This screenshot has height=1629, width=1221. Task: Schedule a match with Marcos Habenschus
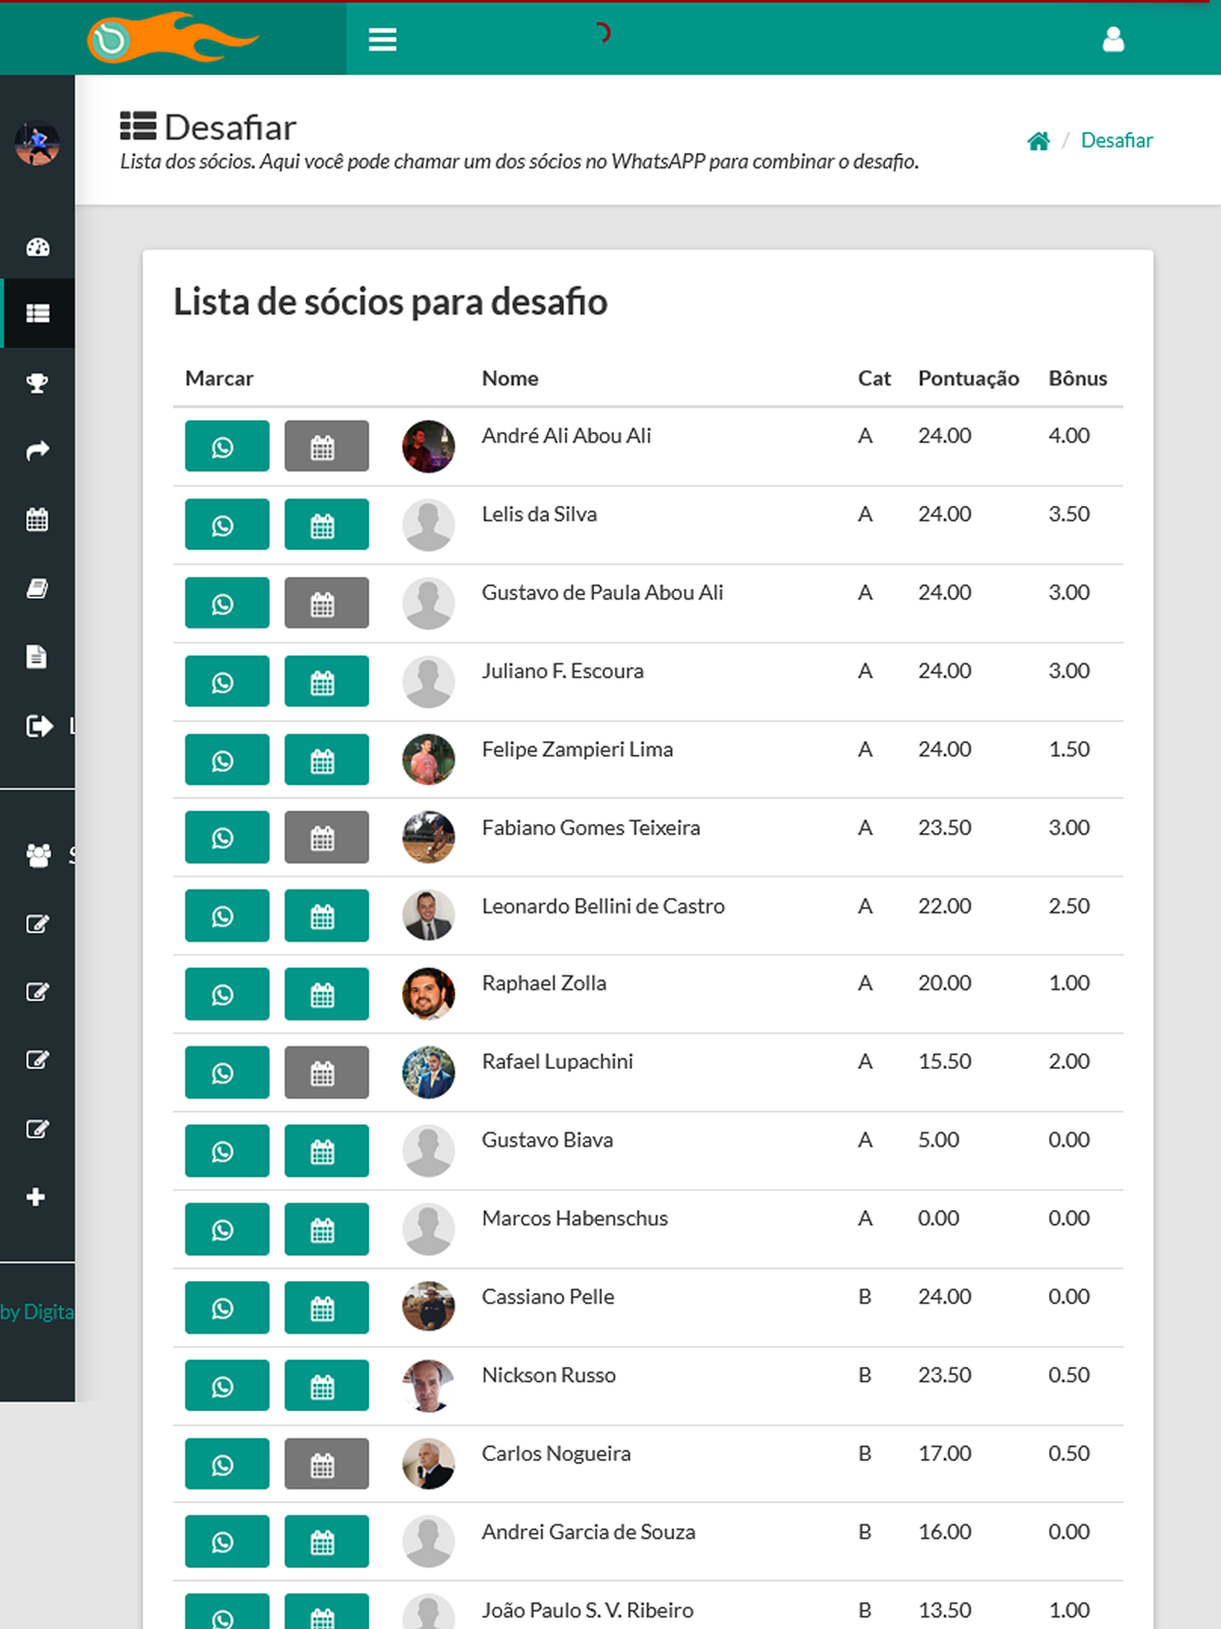coord(327,1229)
